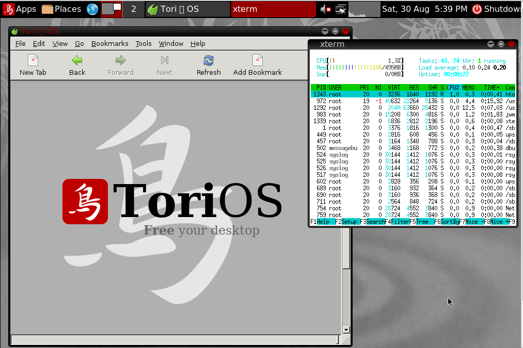Click the USER column header in htop
523x348 pixels.
pyautogui.click(x=335, y=88)
